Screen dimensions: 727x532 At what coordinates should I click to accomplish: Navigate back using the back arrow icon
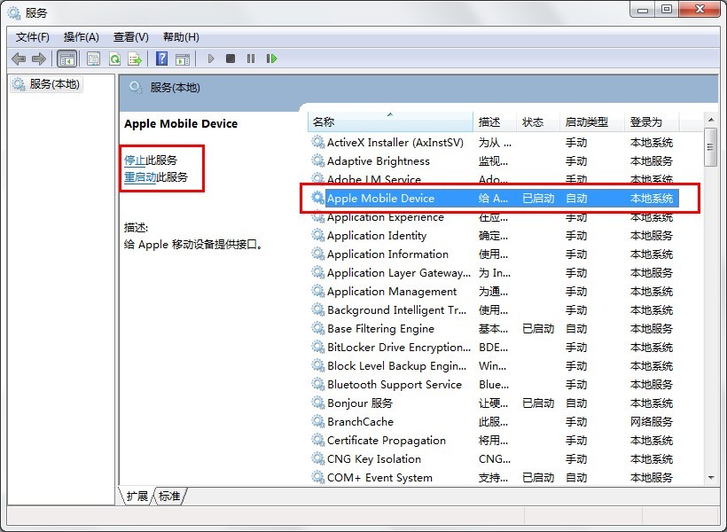(18, 58)
